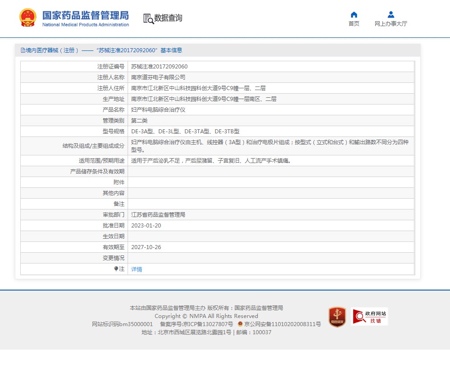Click approval date 2023-01-20

[x=146, y=226]
